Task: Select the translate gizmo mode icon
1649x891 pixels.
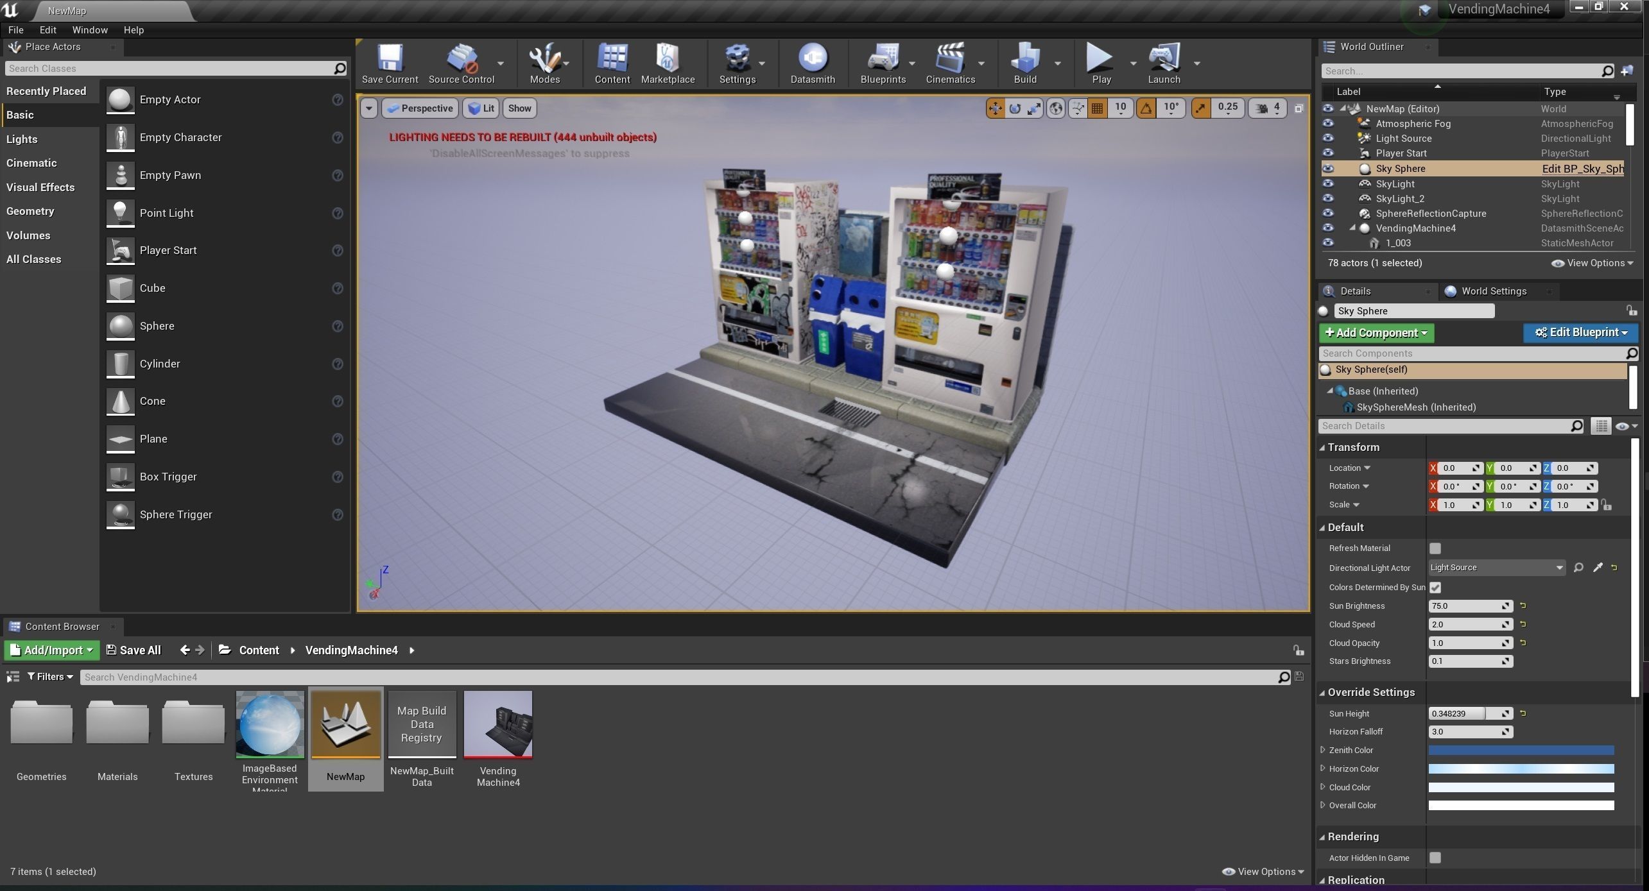Action: pos(996,108)
